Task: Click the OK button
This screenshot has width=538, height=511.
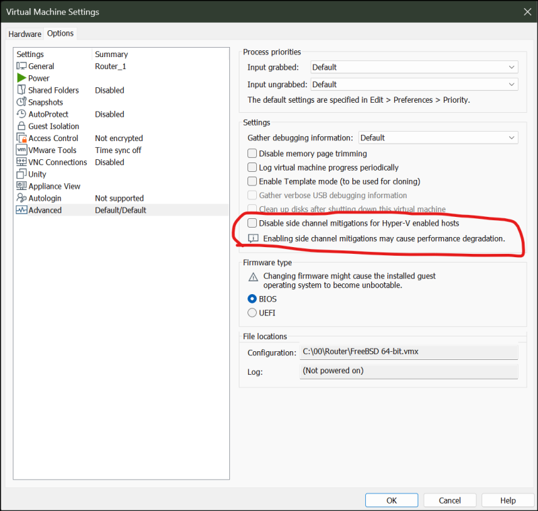Action: (391, 500)
